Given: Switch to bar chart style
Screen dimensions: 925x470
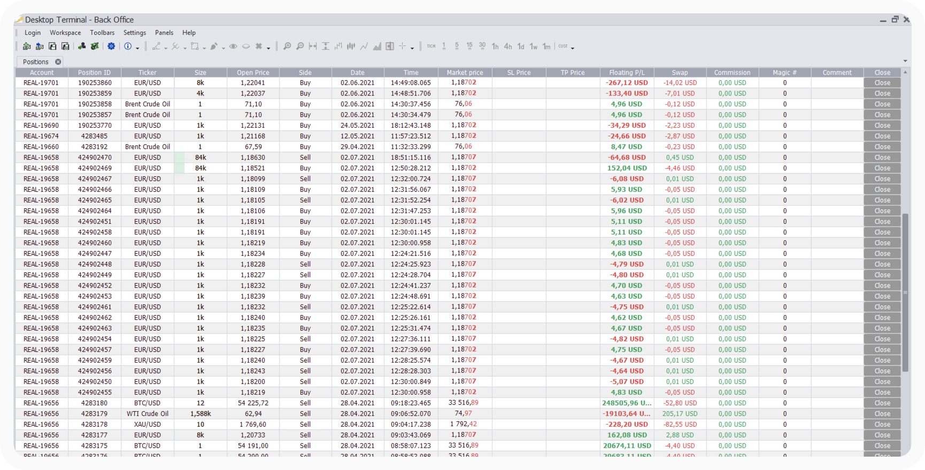Looking at the screenshot, I should [338, 46].
